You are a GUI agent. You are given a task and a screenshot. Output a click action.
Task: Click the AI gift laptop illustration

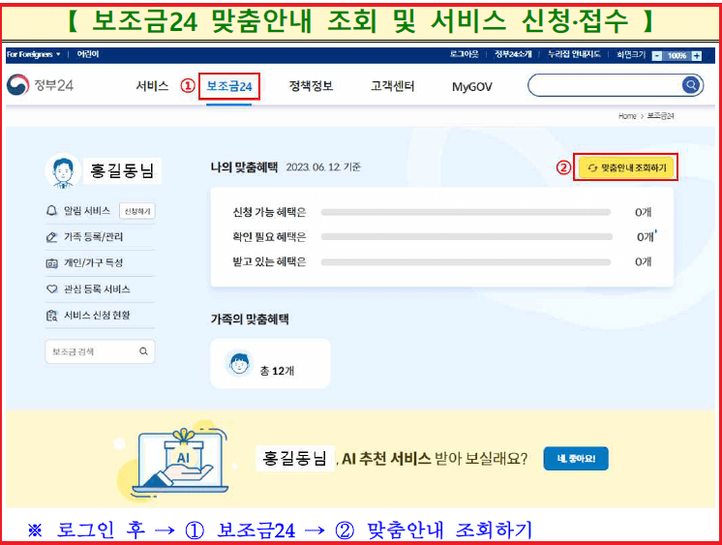(180, 461)
